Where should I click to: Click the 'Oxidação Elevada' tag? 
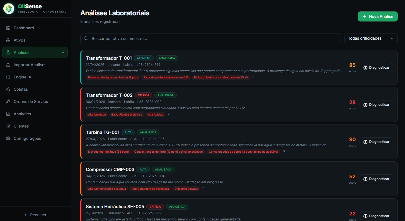point(186,189)
